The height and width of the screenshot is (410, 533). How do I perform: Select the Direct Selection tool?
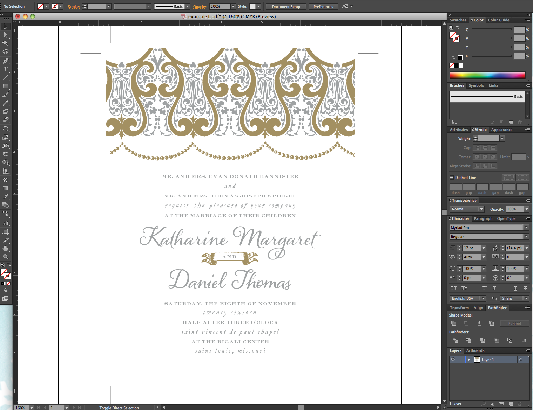pos(6,35)
